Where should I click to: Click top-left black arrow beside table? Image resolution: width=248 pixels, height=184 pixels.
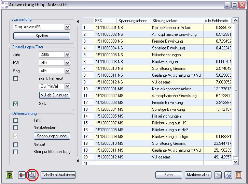(x=78, y=21)
